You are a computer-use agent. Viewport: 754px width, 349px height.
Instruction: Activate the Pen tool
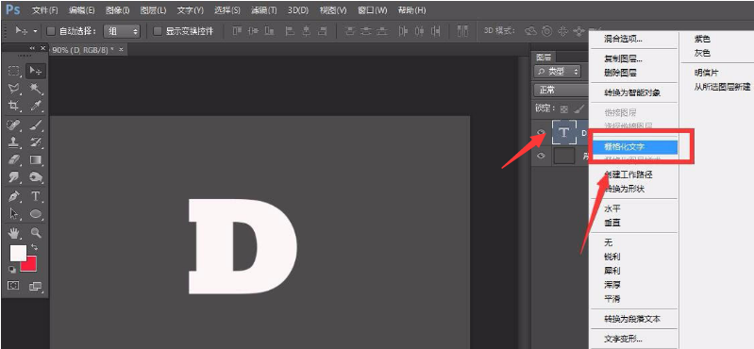(x=14, y=195)
